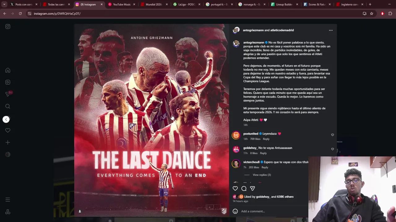
Task: Open post options three-dot menu
Action: (x=331, y=30)
